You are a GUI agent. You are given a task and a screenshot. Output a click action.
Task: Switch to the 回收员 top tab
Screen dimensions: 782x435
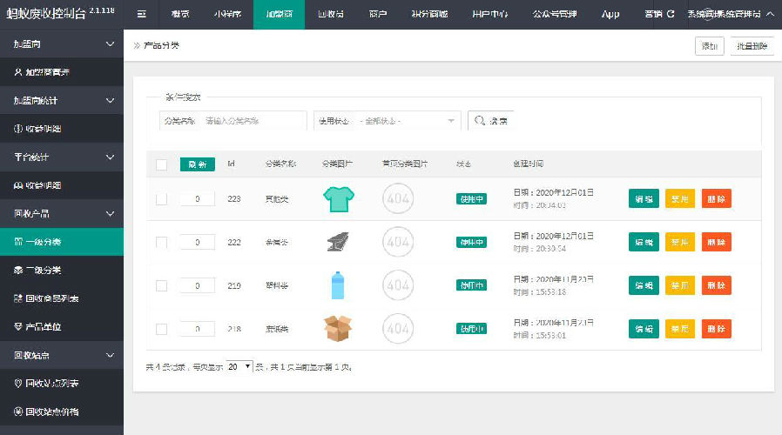point(331,14)
